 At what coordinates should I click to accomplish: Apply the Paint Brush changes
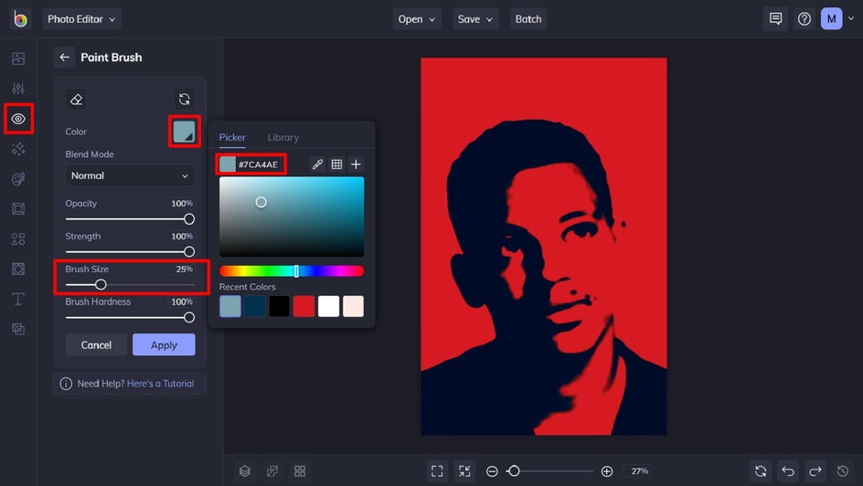(164, 344)
